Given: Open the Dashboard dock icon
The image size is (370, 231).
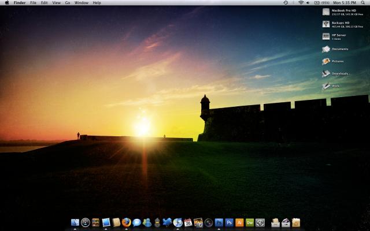Looking at the screenshot, I should (86, 222).
